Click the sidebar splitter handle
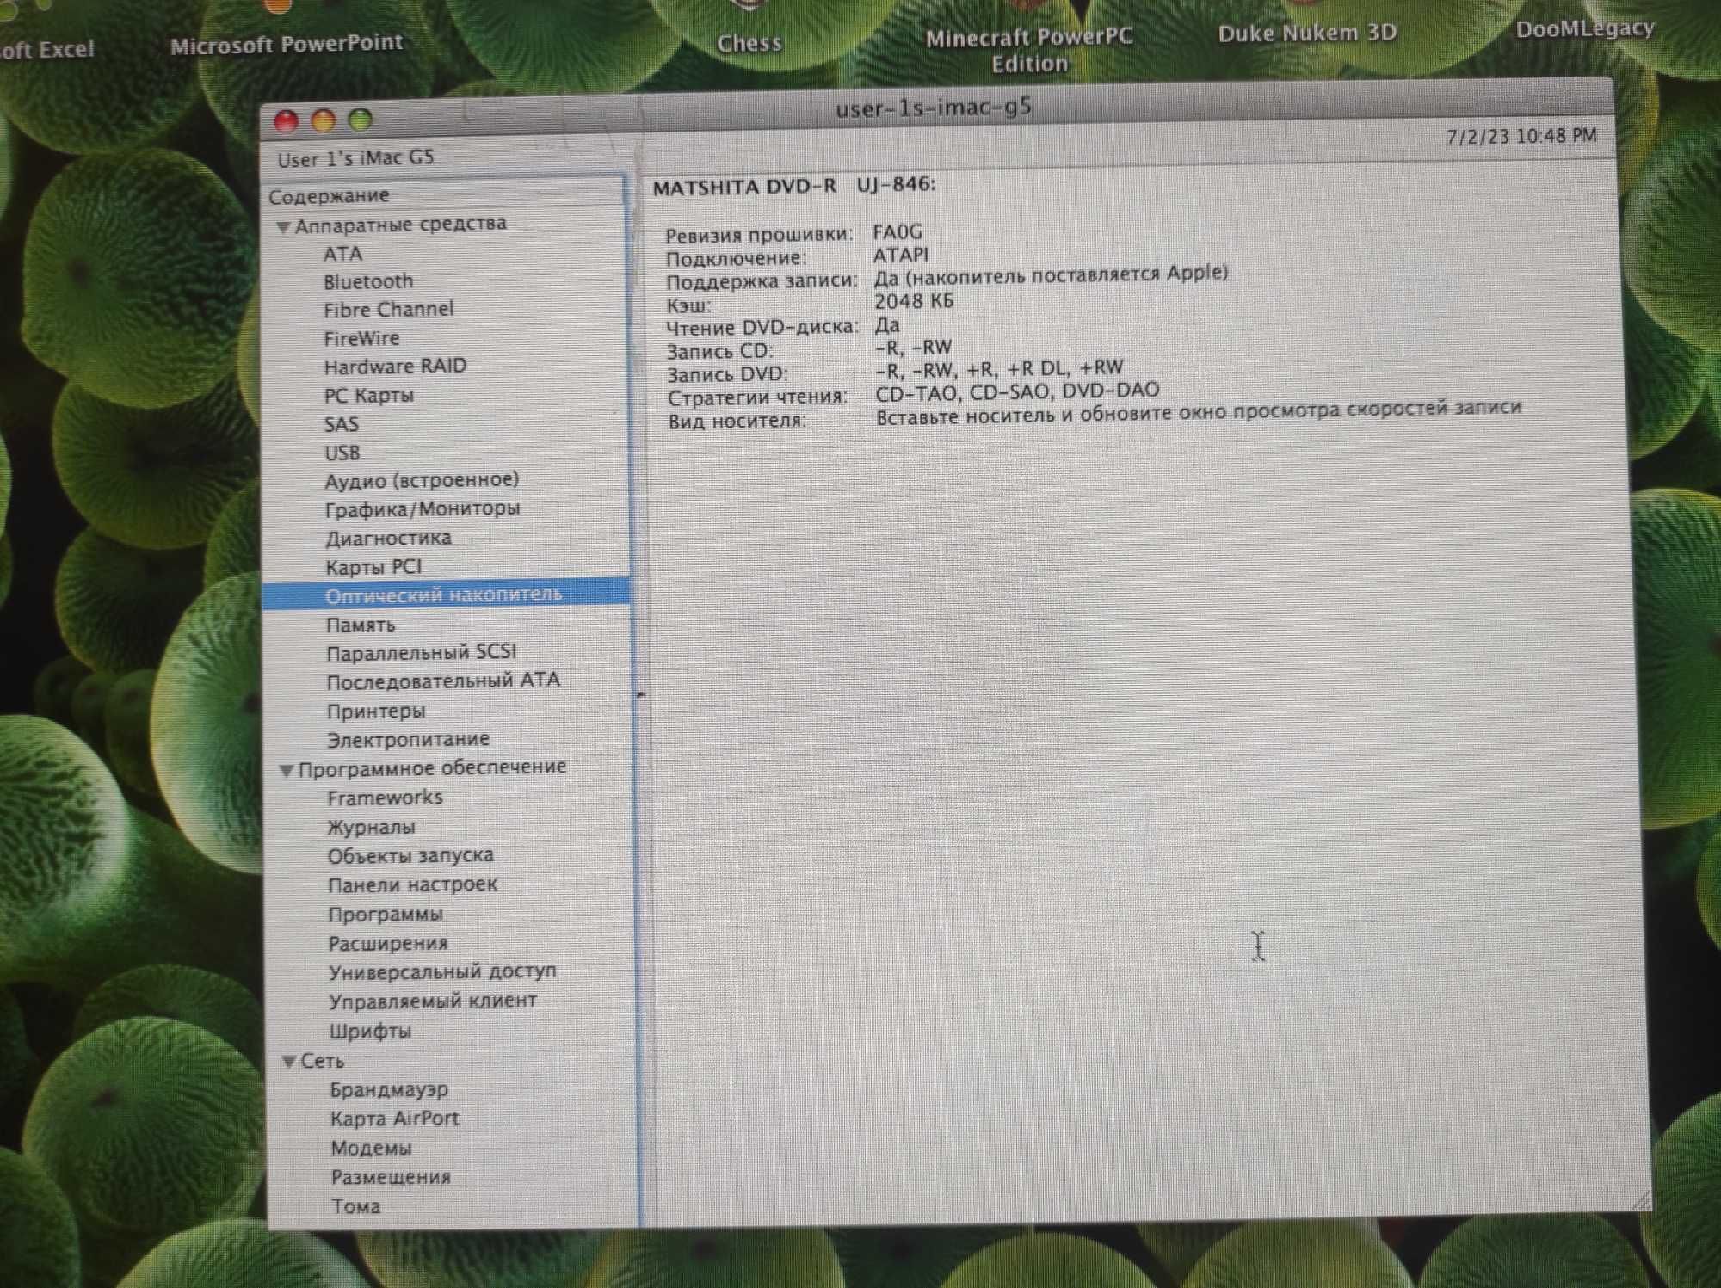1721x1288 pixels. 640,693
